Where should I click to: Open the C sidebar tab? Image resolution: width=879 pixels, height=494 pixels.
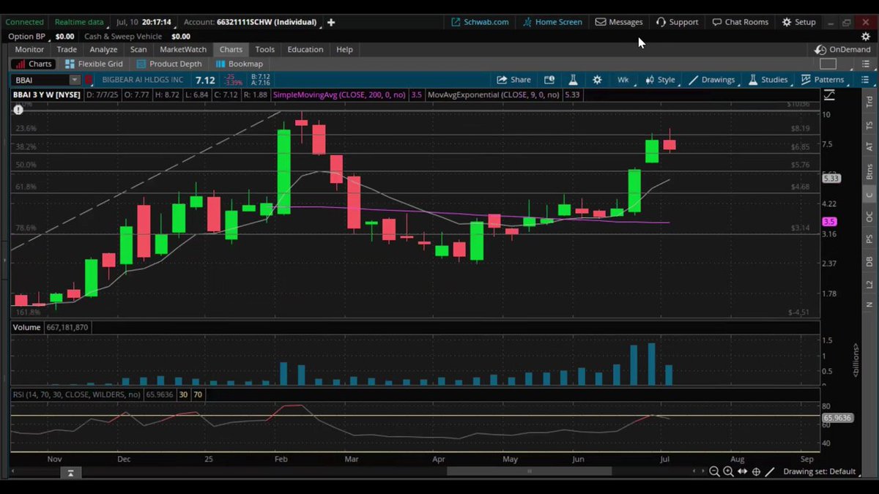869,195
